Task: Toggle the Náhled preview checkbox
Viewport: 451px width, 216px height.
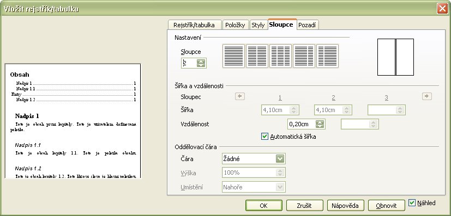Action: pos(412,203)
